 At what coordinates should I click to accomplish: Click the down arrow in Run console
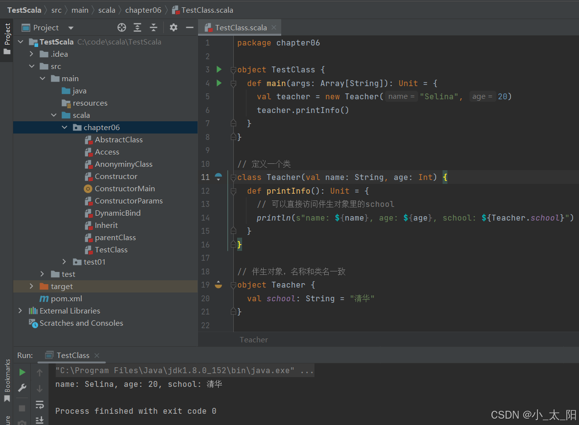pos(40,388)
